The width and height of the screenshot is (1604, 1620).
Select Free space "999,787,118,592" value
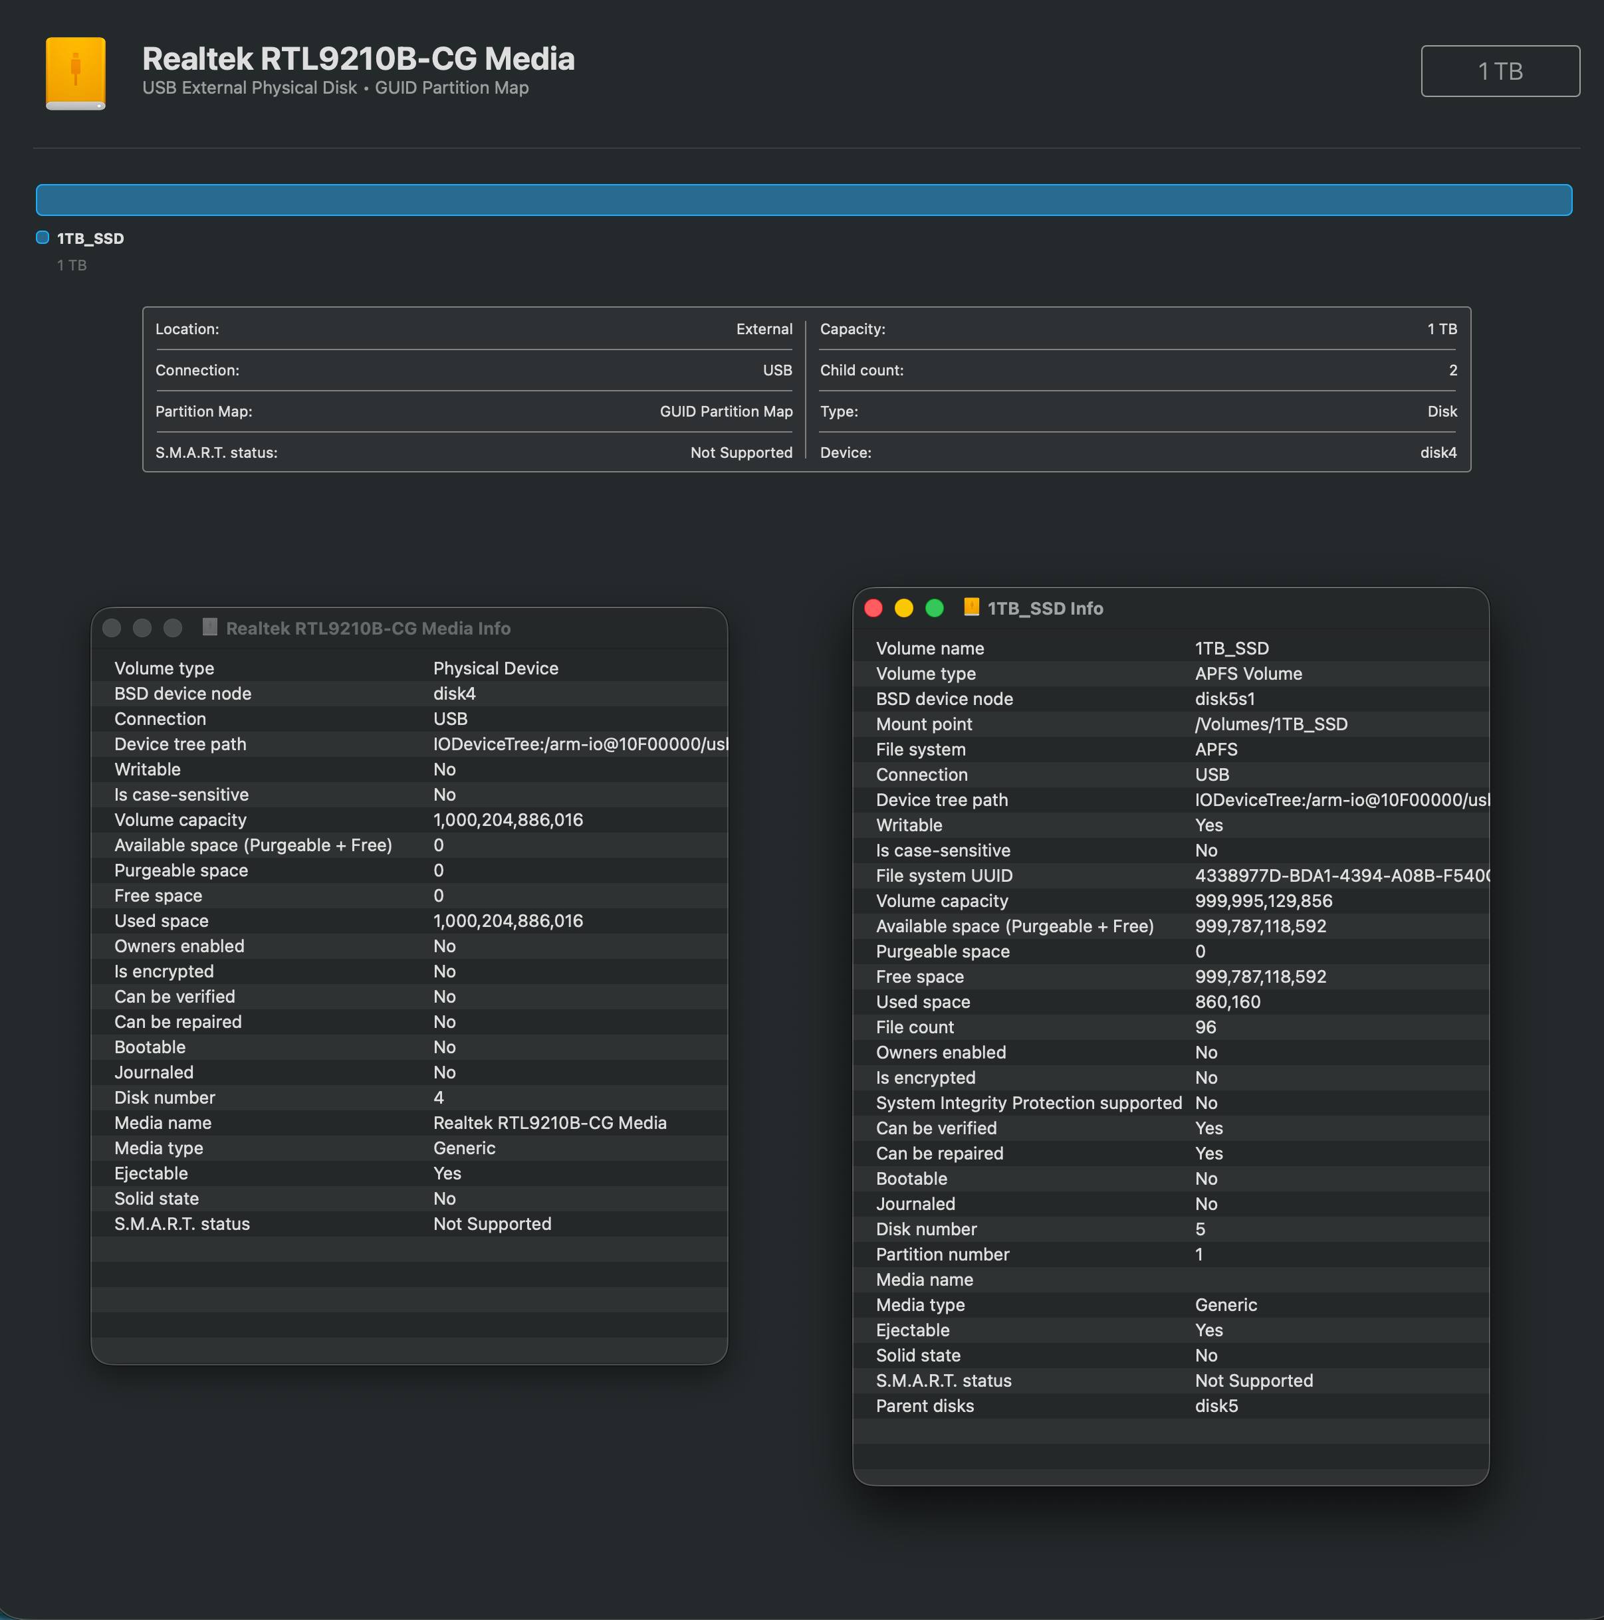[x=1261, y=977]
